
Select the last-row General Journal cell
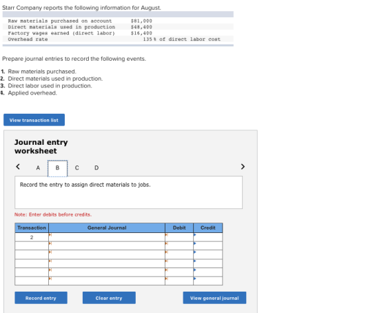107,281
